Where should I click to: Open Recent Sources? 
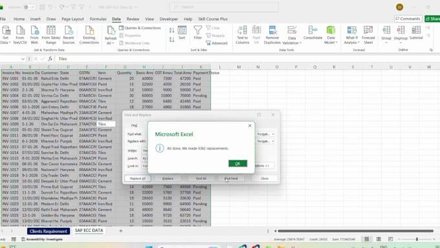click(69, 35)
